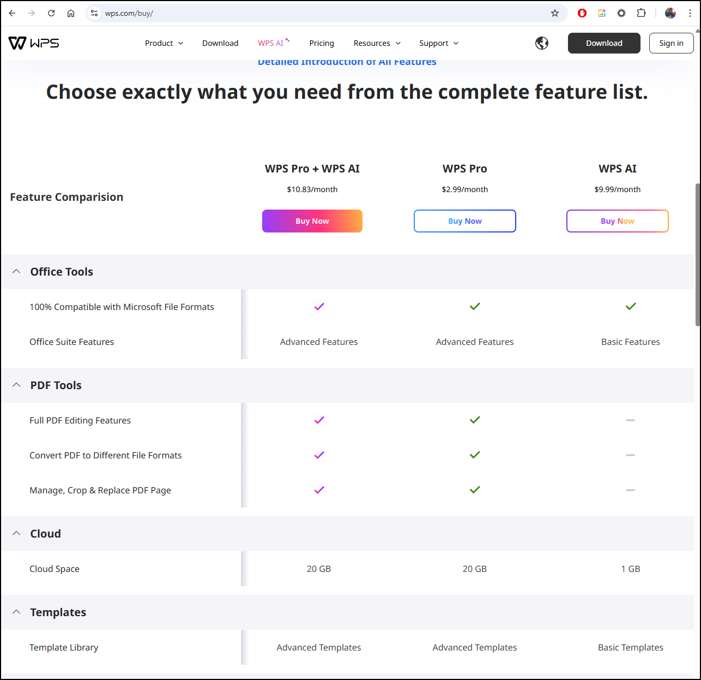Open the red Opera-style extension icon

click(x=582, y=13)
